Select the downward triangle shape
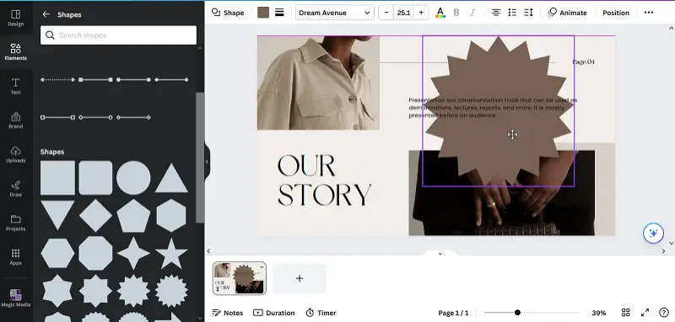The image size is (675, 322). 57,215
